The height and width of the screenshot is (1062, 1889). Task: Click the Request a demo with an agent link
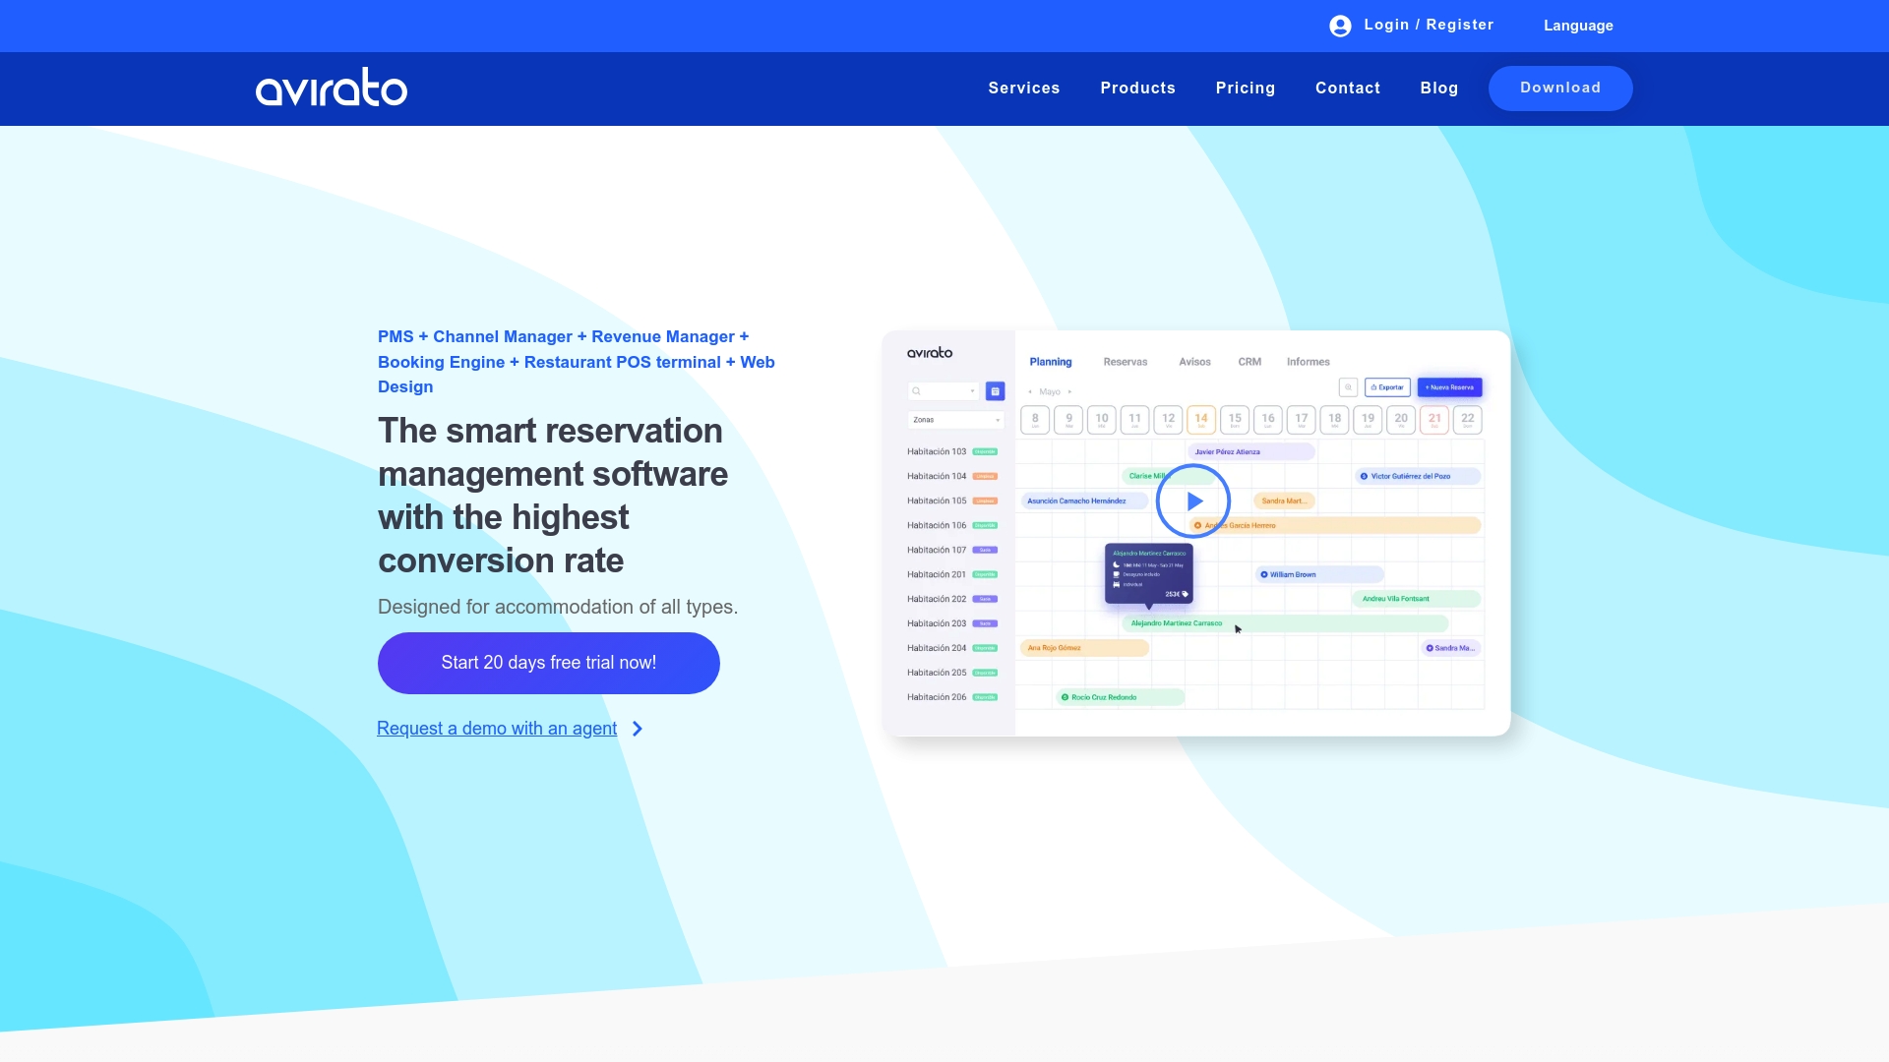496,729
